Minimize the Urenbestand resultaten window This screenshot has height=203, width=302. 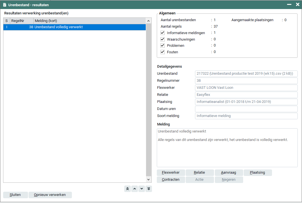[x=289, y=5]
